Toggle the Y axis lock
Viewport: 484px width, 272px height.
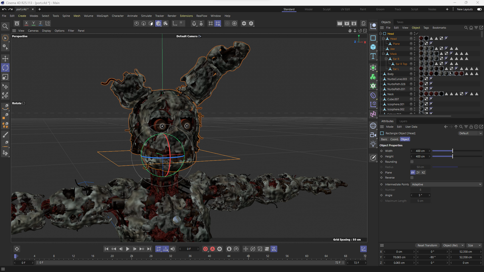point(33,23)
